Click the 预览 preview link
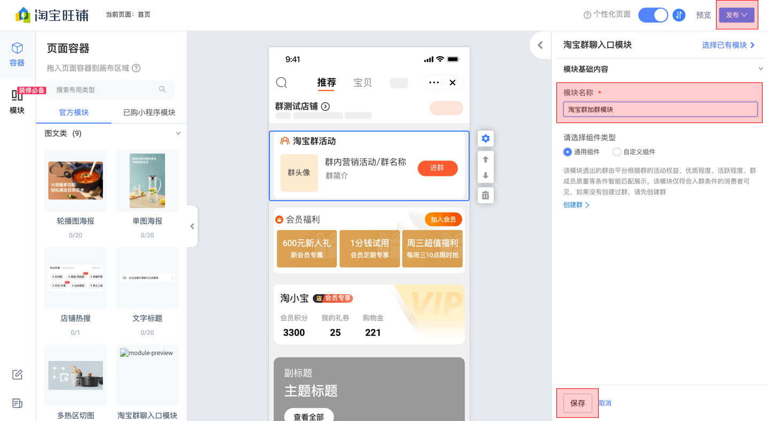 (703, 15)
